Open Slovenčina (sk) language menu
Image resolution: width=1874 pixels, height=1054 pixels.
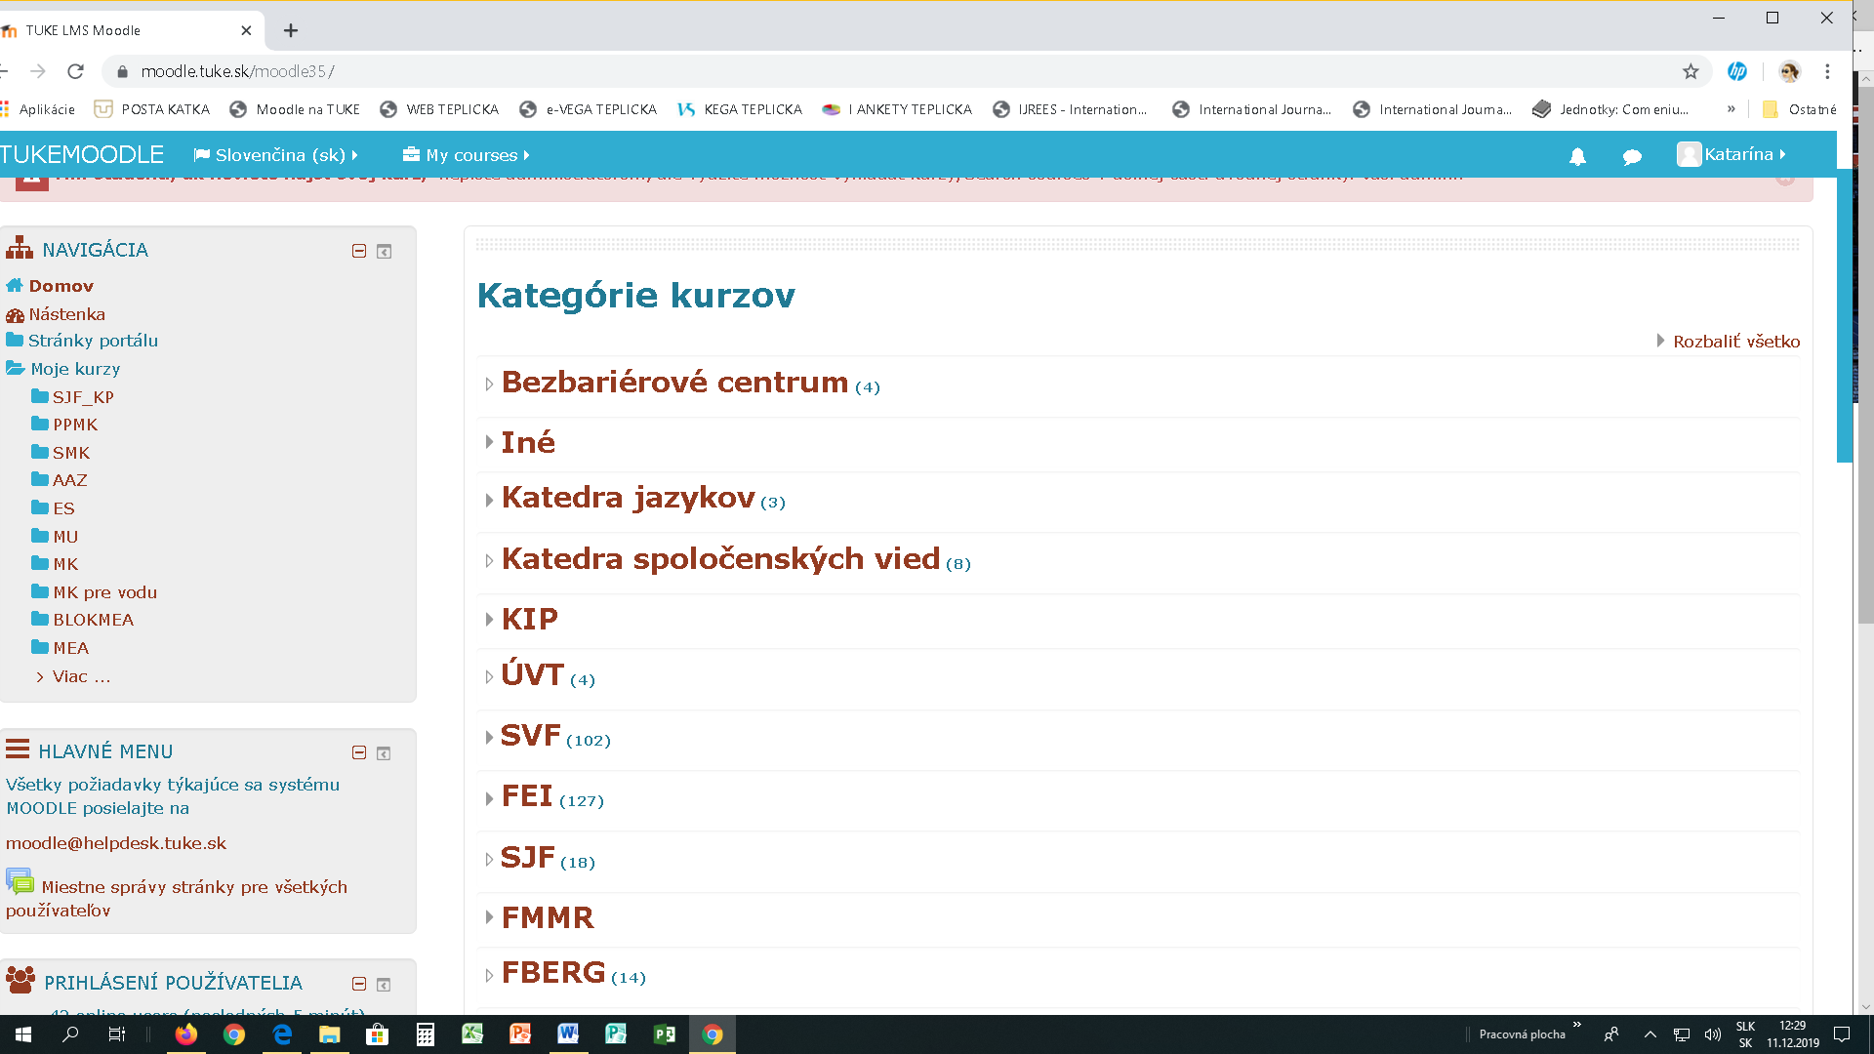[276, 155]
